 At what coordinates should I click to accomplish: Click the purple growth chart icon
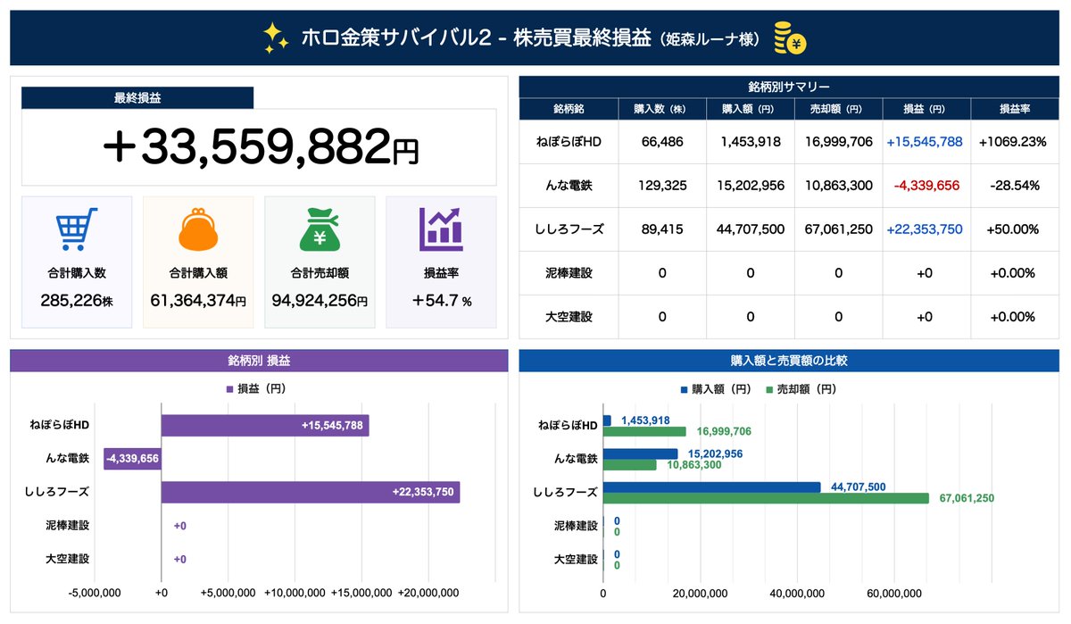coord(441,229)
